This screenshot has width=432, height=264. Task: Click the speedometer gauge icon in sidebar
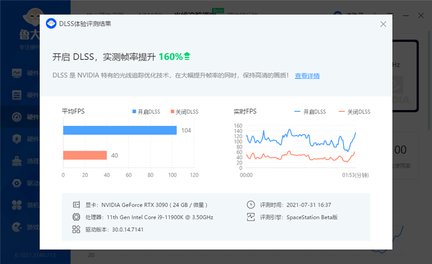point(17,117)
